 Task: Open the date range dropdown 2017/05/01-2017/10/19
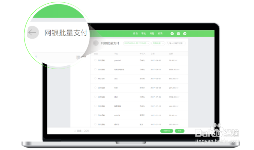(137, 43)
